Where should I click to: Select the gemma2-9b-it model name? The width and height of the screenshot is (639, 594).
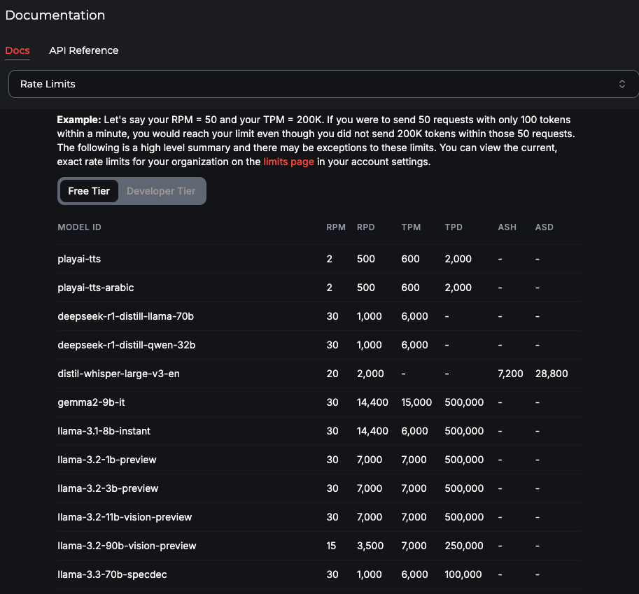point(91,402)
